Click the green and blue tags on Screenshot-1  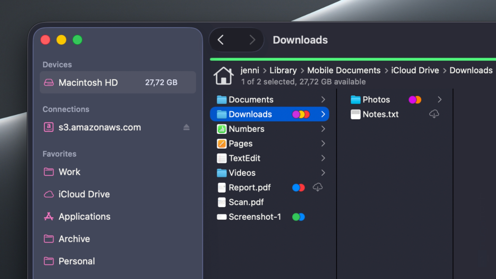[298, 217]
